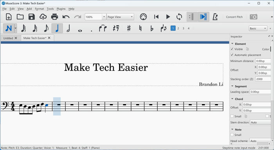Switch to the Untitled tab
Screen dimensions: 274x150
click(x=8, y=38)
